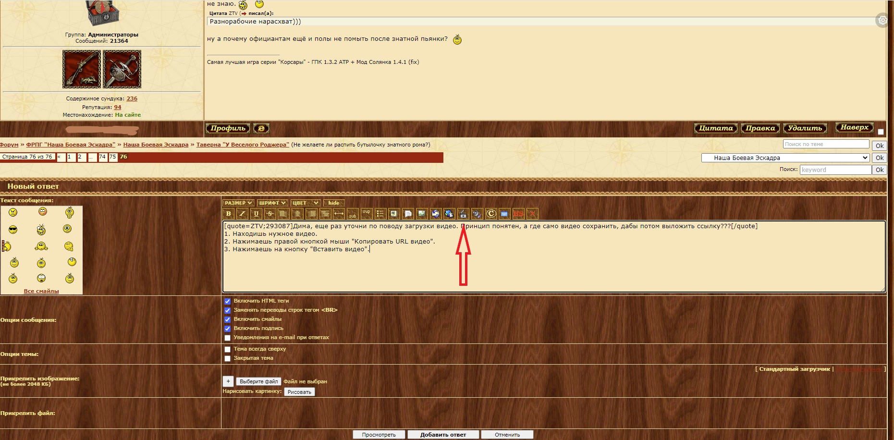Click 'Добавить ответ' submit button
The height and width of the screenshot is (440, 894).
click(x=443, y=435)
